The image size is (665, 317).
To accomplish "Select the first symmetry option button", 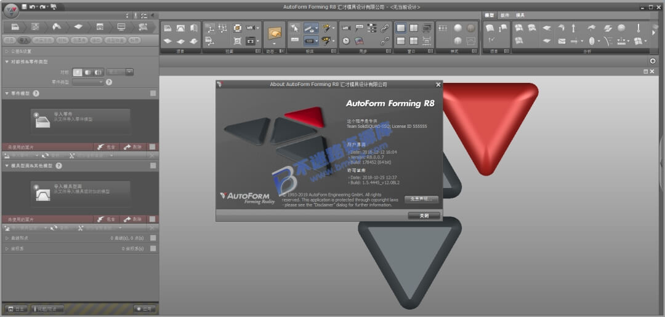I will (78, 72).
